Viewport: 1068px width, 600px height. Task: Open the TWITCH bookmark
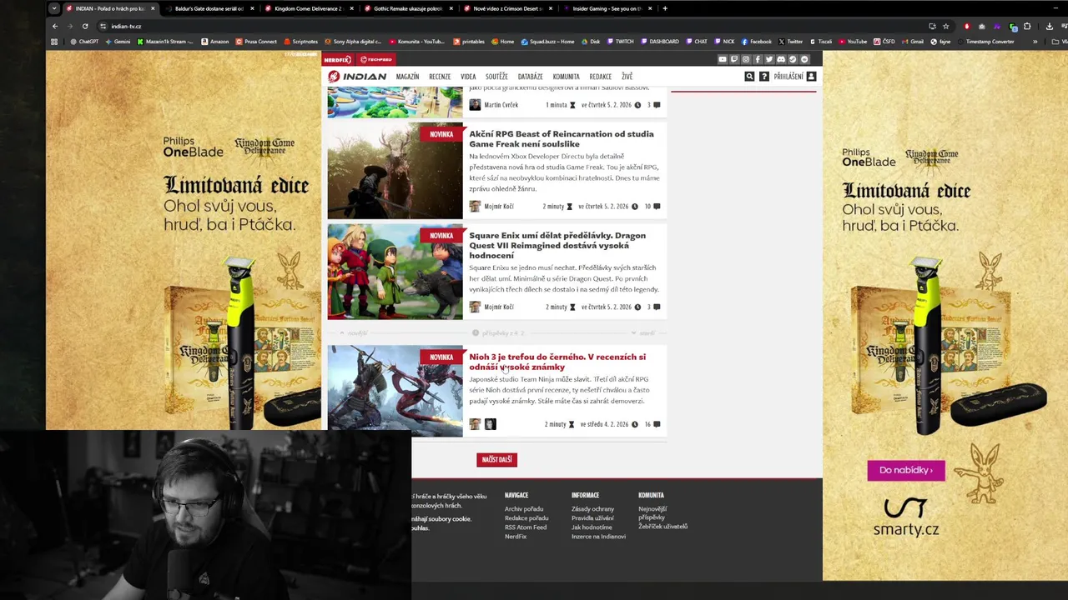621,42
